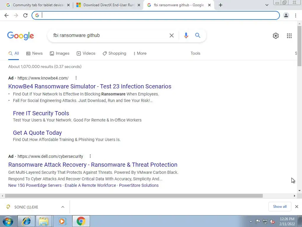
Task: Open Google settings gear
Action: [276, 36]
